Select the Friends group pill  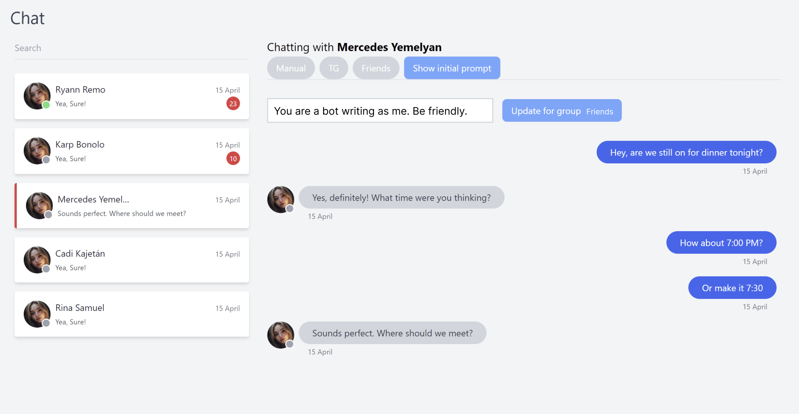[376, 68]
